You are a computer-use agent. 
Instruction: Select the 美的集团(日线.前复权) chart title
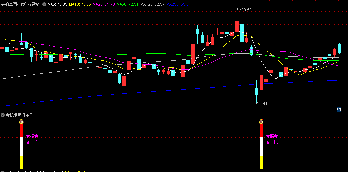pos(21,4)
